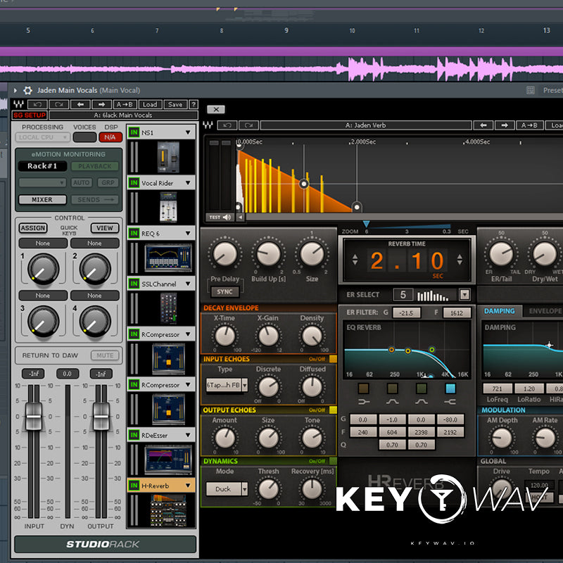This screenshot has width=563, height=563.
Task: Expand the RDeEsser slot dropdown arrow
Action: [188, 435]
